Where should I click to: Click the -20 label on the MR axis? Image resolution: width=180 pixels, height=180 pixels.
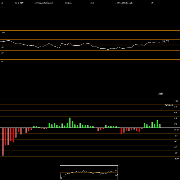pos(176,136)
